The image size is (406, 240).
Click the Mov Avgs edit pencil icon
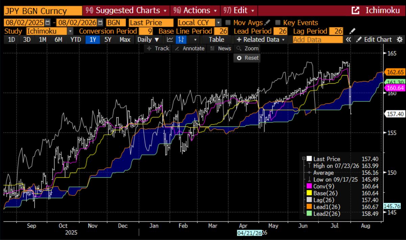[x=268, y=23]
